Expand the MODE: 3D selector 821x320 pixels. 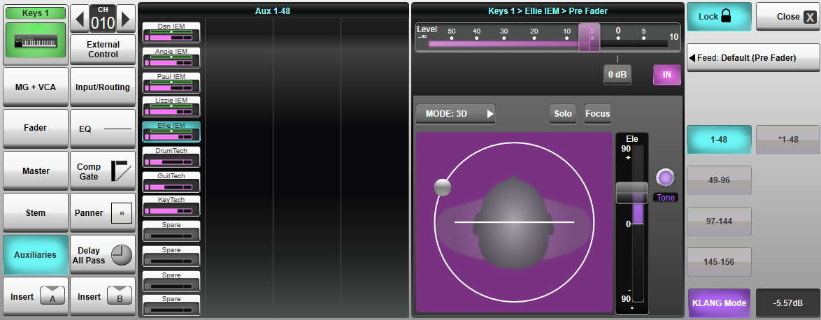pos(455,114)
